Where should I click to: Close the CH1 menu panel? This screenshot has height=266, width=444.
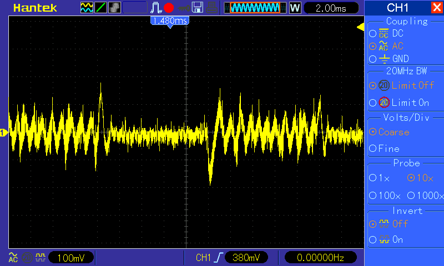(437, 7)
